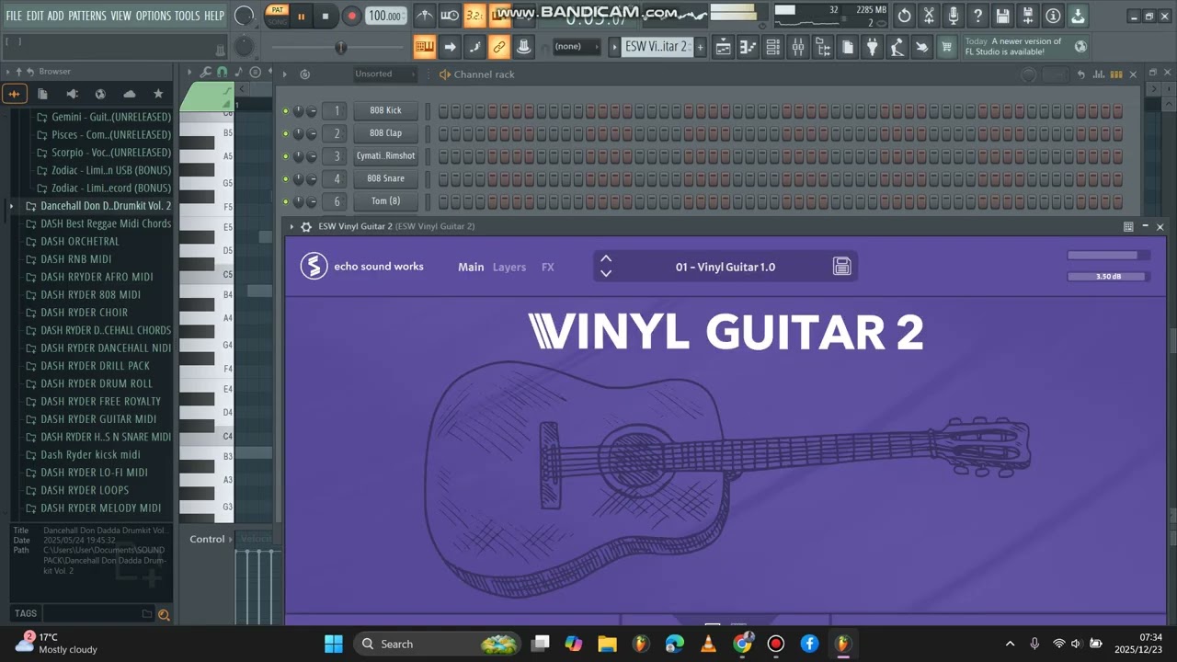The image size is (1177, 662).
Task: Open the ESW Vinyl Guitar plugin options arrow
Action: point(291,226)
